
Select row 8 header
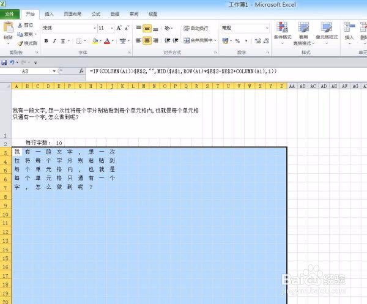tap(6, 197)
